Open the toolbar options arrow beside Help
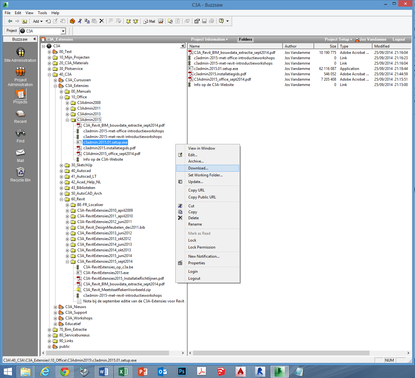This screenshot has width=415, height=378. pyautogui.click(x=227, y=21)
